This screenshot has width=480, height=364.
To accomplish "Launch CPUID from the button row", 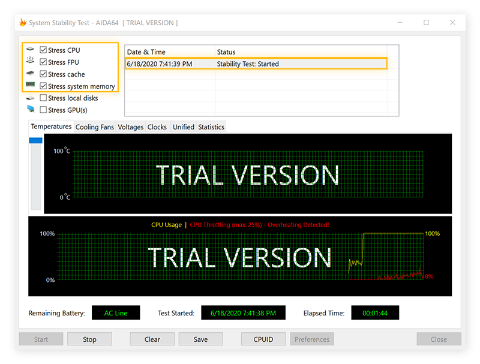I will coord(263,339).
